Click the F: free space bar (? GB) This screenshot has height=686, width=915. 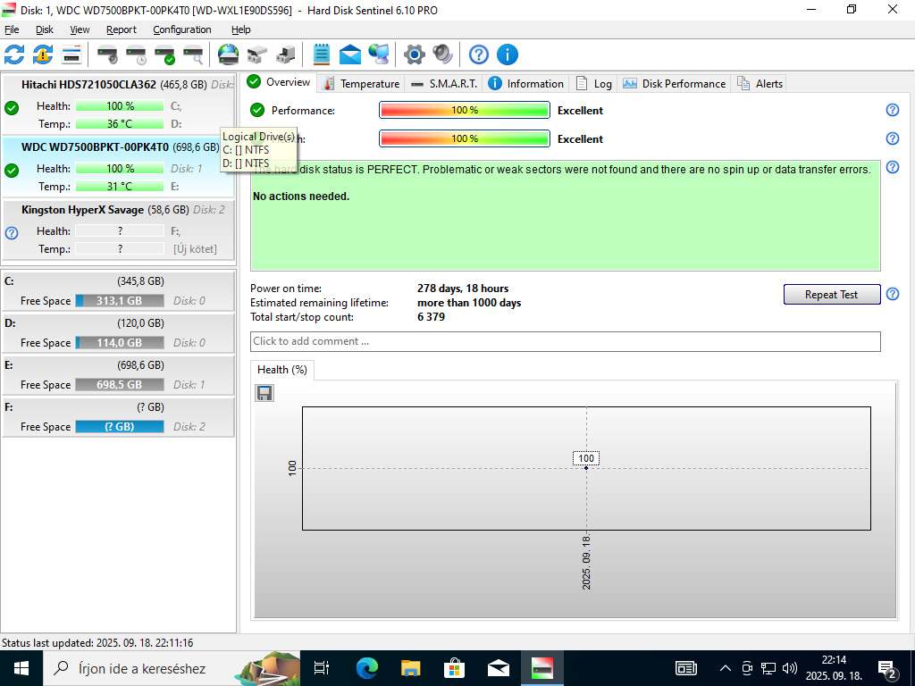tap(120, 427)
